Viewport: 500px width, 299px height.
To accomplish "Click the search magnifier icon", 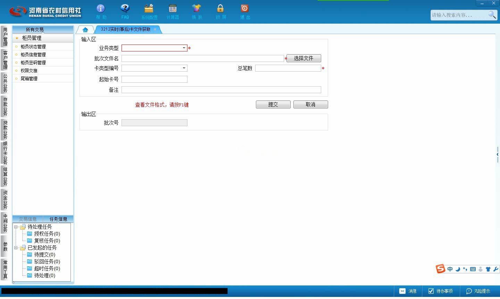I will click(492, 15).
